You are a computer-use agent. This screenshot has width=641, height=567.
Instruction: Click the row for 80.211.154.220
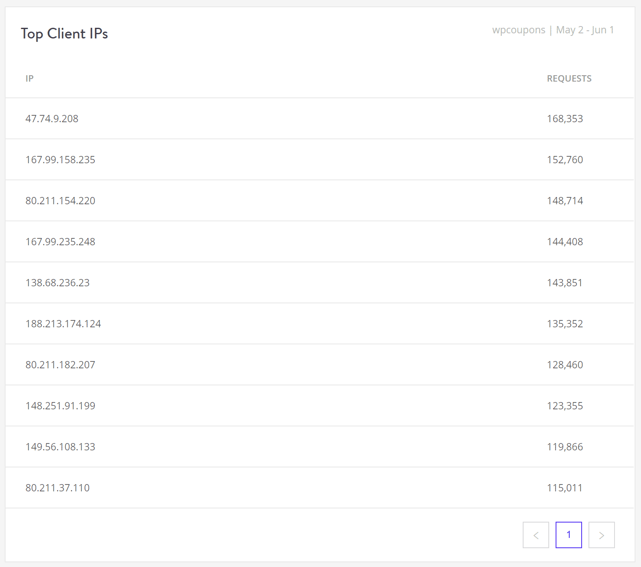[x=60, y=200]
